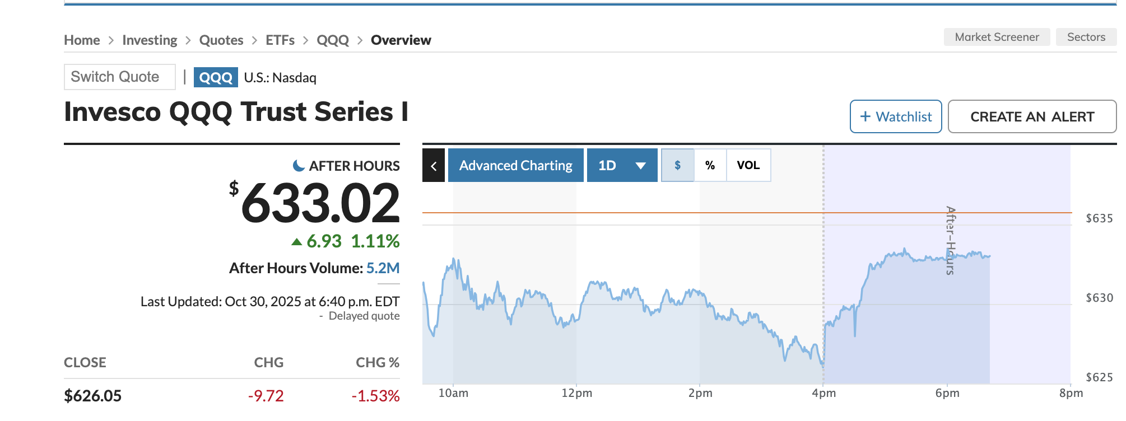Open the Switch Quote selector
This screenshot has width=1126, height=421.
[x=120, y=77]
